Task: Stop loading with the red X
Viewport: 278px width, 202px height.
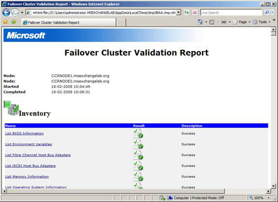Action: pos(195,13)
